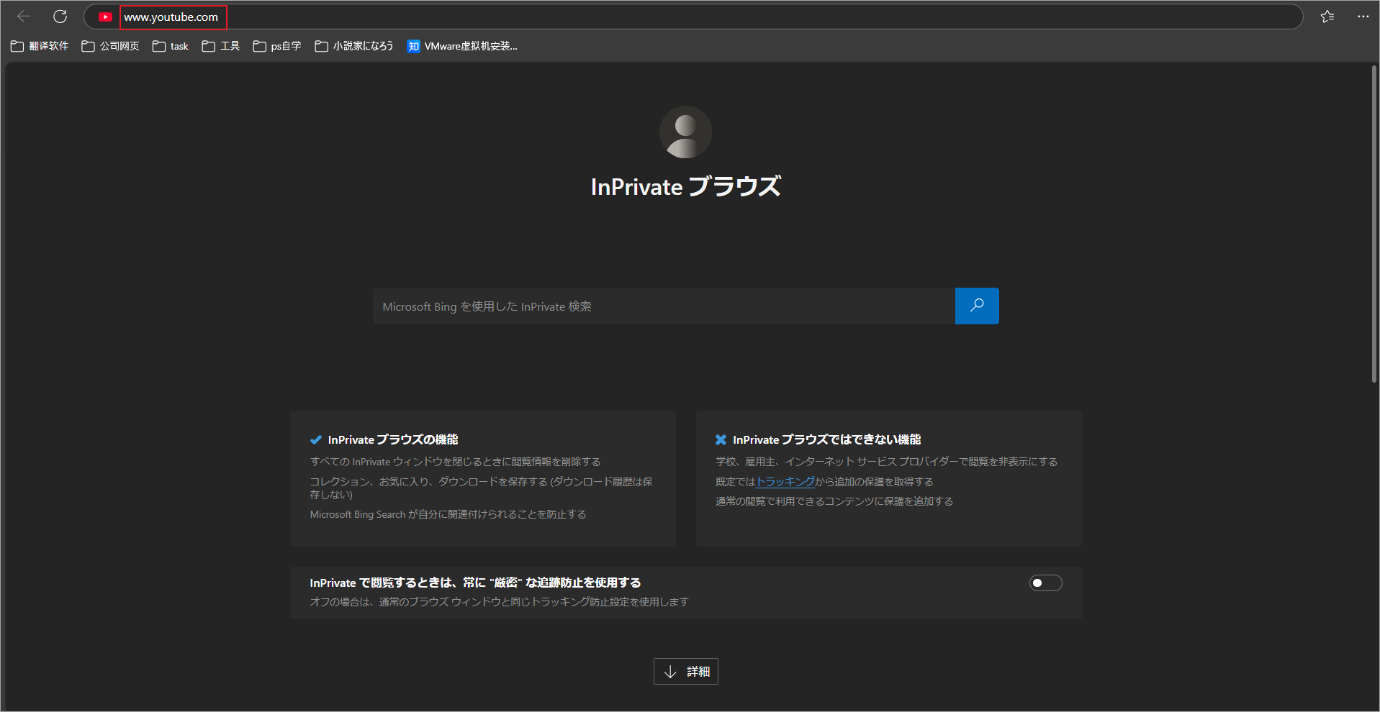The image size is (1380, 712).
Task: Open the 工具 bookmark folder
Action: point(221,46)
